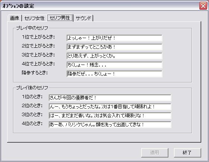This screenshot has width=209, height=162.
Task: Click the 3位で上がるとき input box
Action: pos(114,56)
